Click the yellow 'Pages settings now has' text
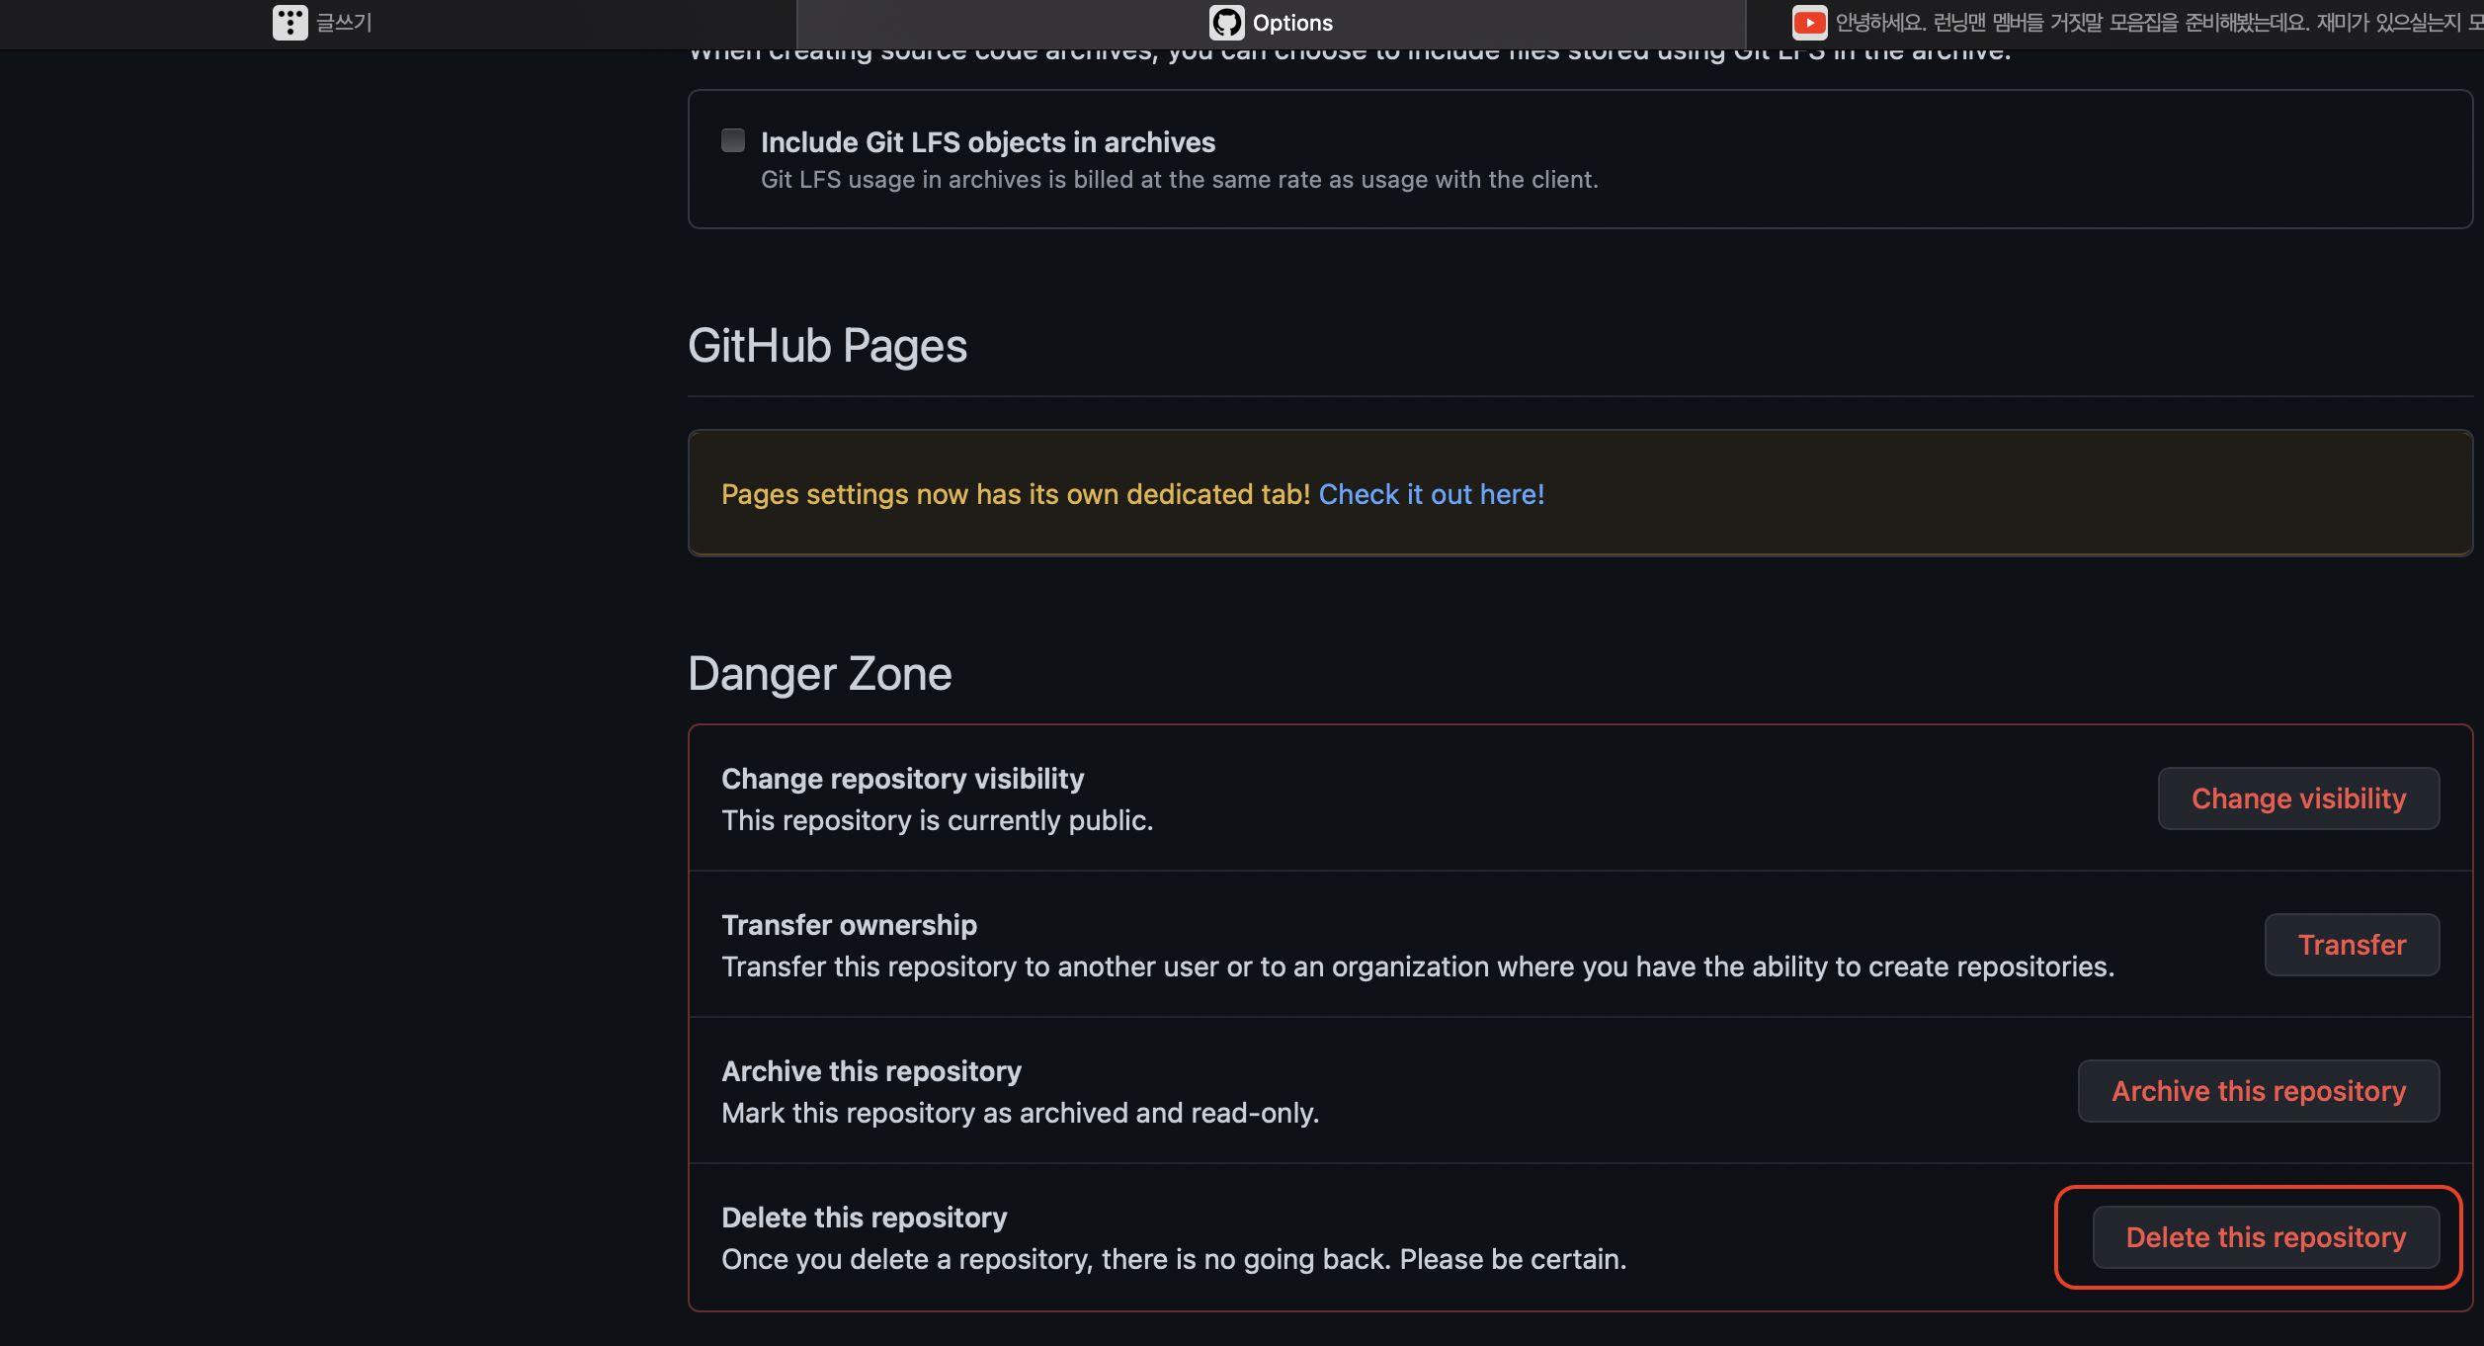Image resolution: width=2484 pixels, height=1346 pixels. click(1015, 494)
